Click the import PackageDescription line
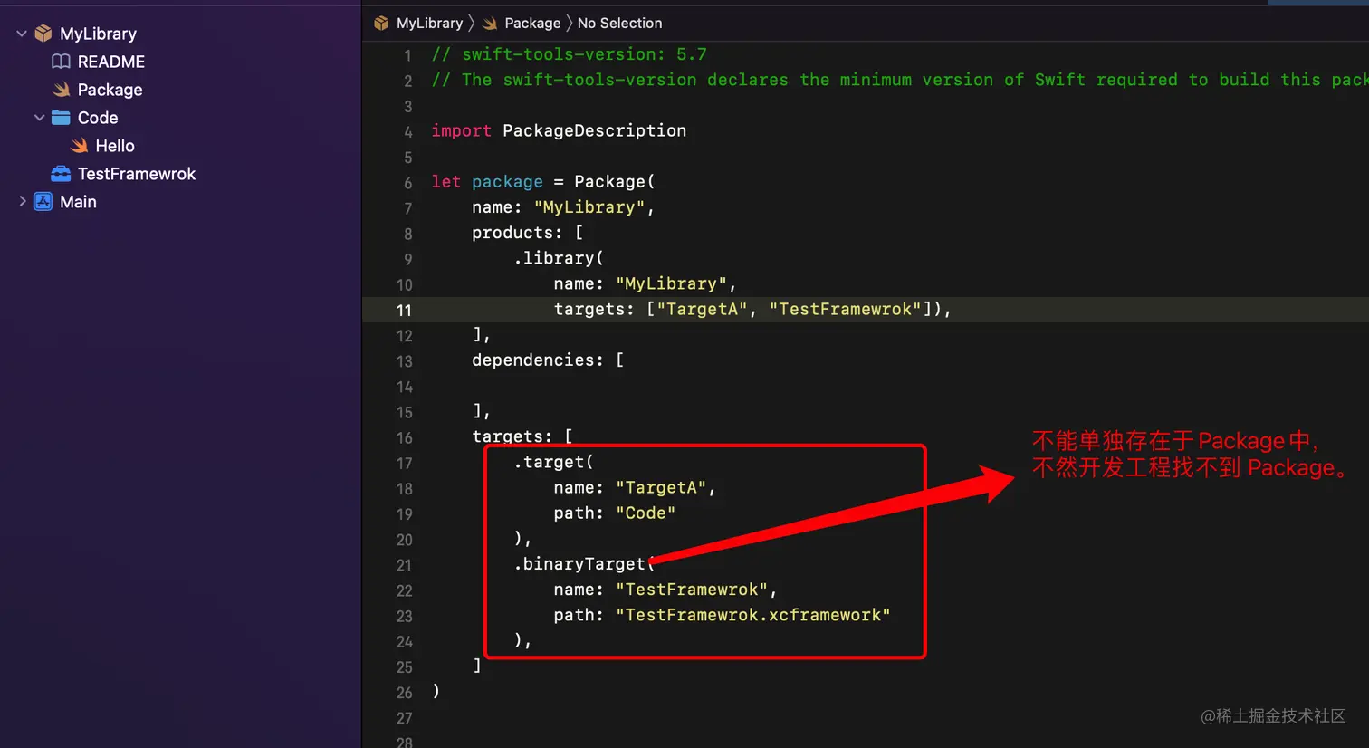Image resolution: width=1369 pixels, height=748 pixels. click(x=559, y=130)
